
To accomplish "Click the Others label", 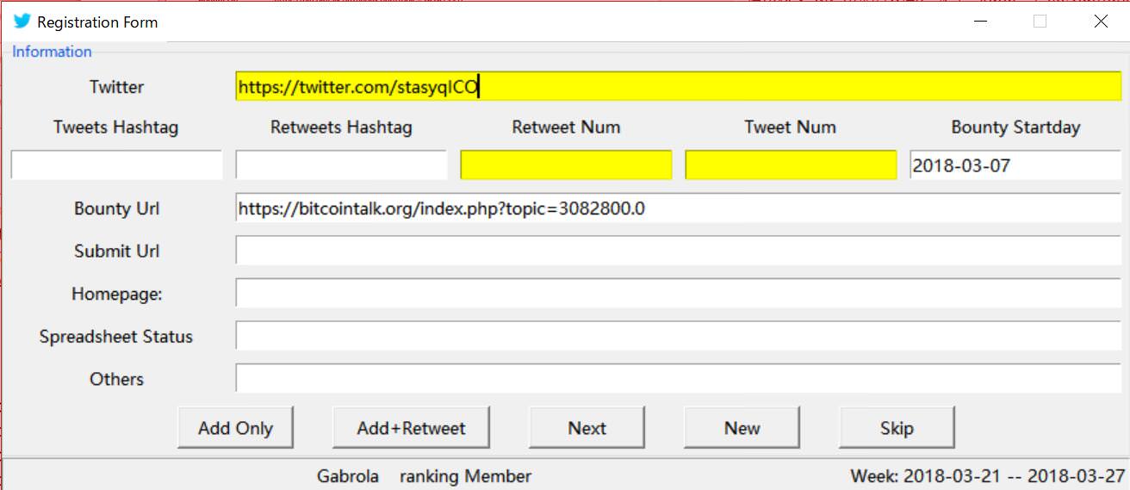I will (116, 379).
